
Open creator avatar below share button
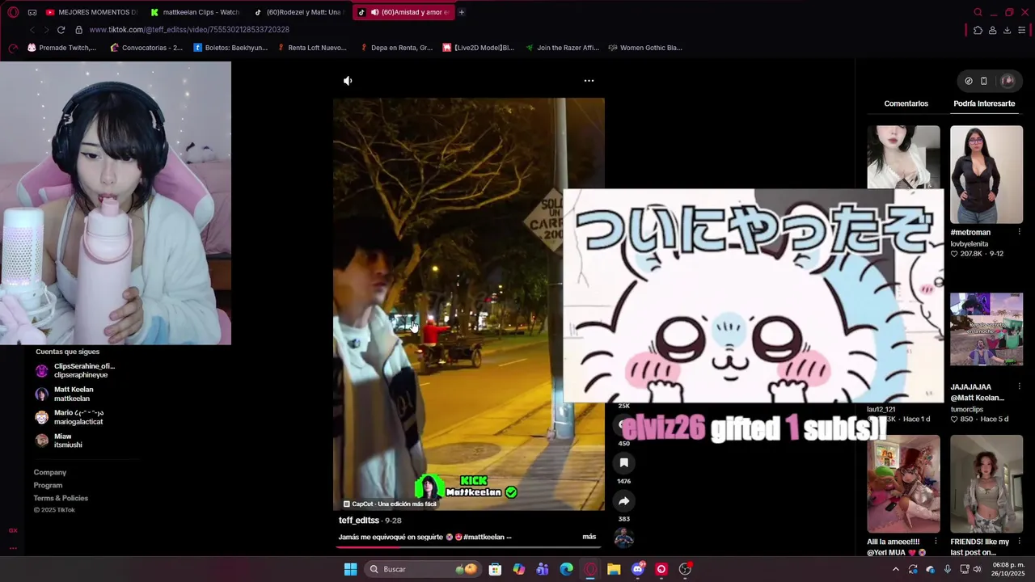pos(623,538)
